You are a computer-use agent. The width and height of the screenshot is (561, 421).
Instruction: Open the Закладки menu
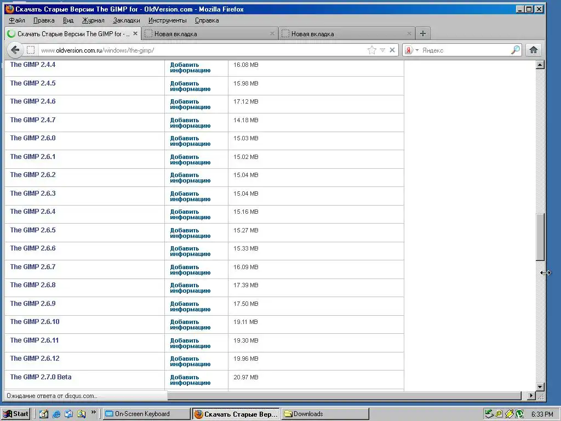(127, 20)
